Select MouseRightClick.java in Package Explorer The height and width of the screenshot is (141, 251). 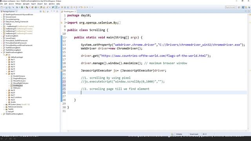click(x=20, y=83)
